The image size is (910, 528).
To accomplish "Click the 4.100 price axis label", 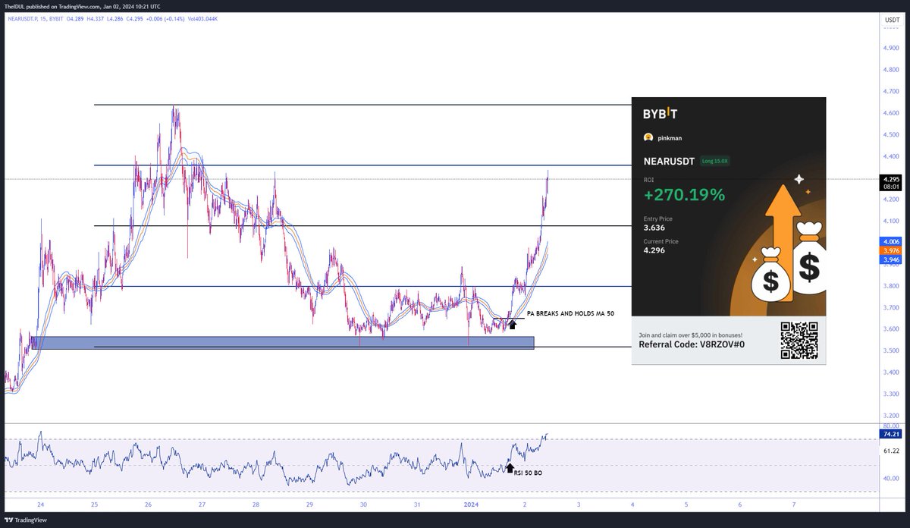I will click(x=891, y=222).
